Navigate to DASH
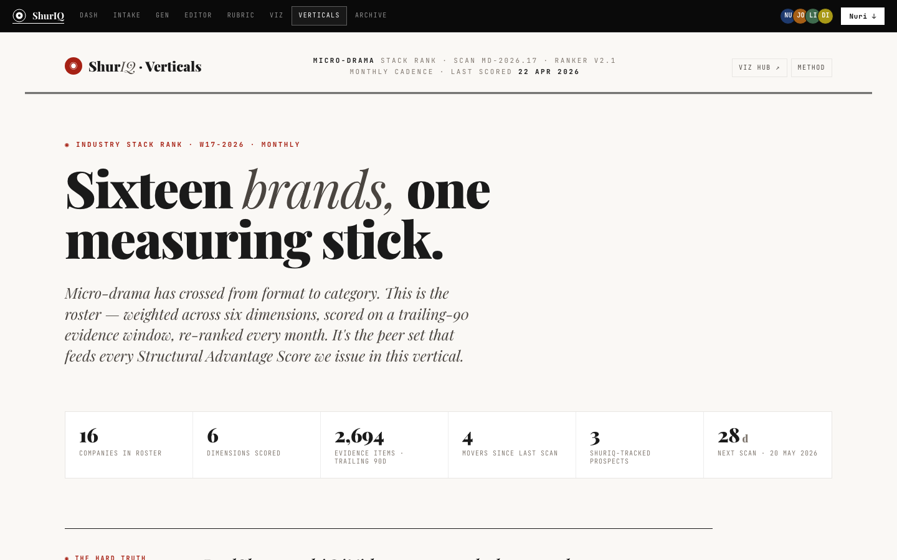This screenshot has width=897, height=560. point(89,16)
